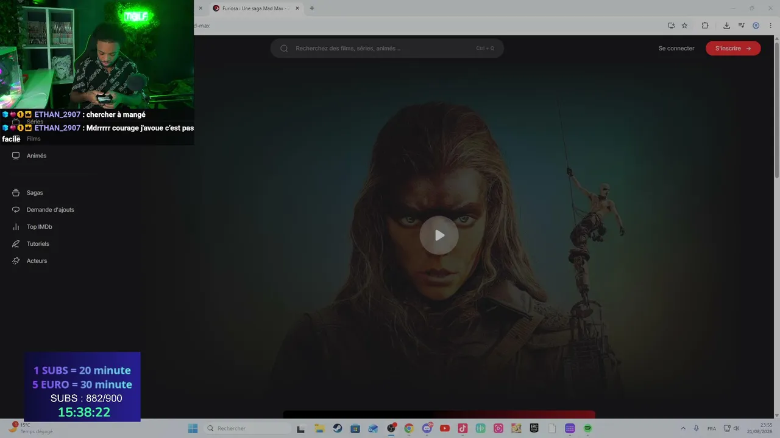Click the Top IMDb bar chart icon
The image size is (780, 438).
pos(16,227)
